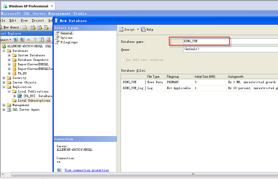
Task: Open the Connect dropdown arrow
Action: [10, 40]
